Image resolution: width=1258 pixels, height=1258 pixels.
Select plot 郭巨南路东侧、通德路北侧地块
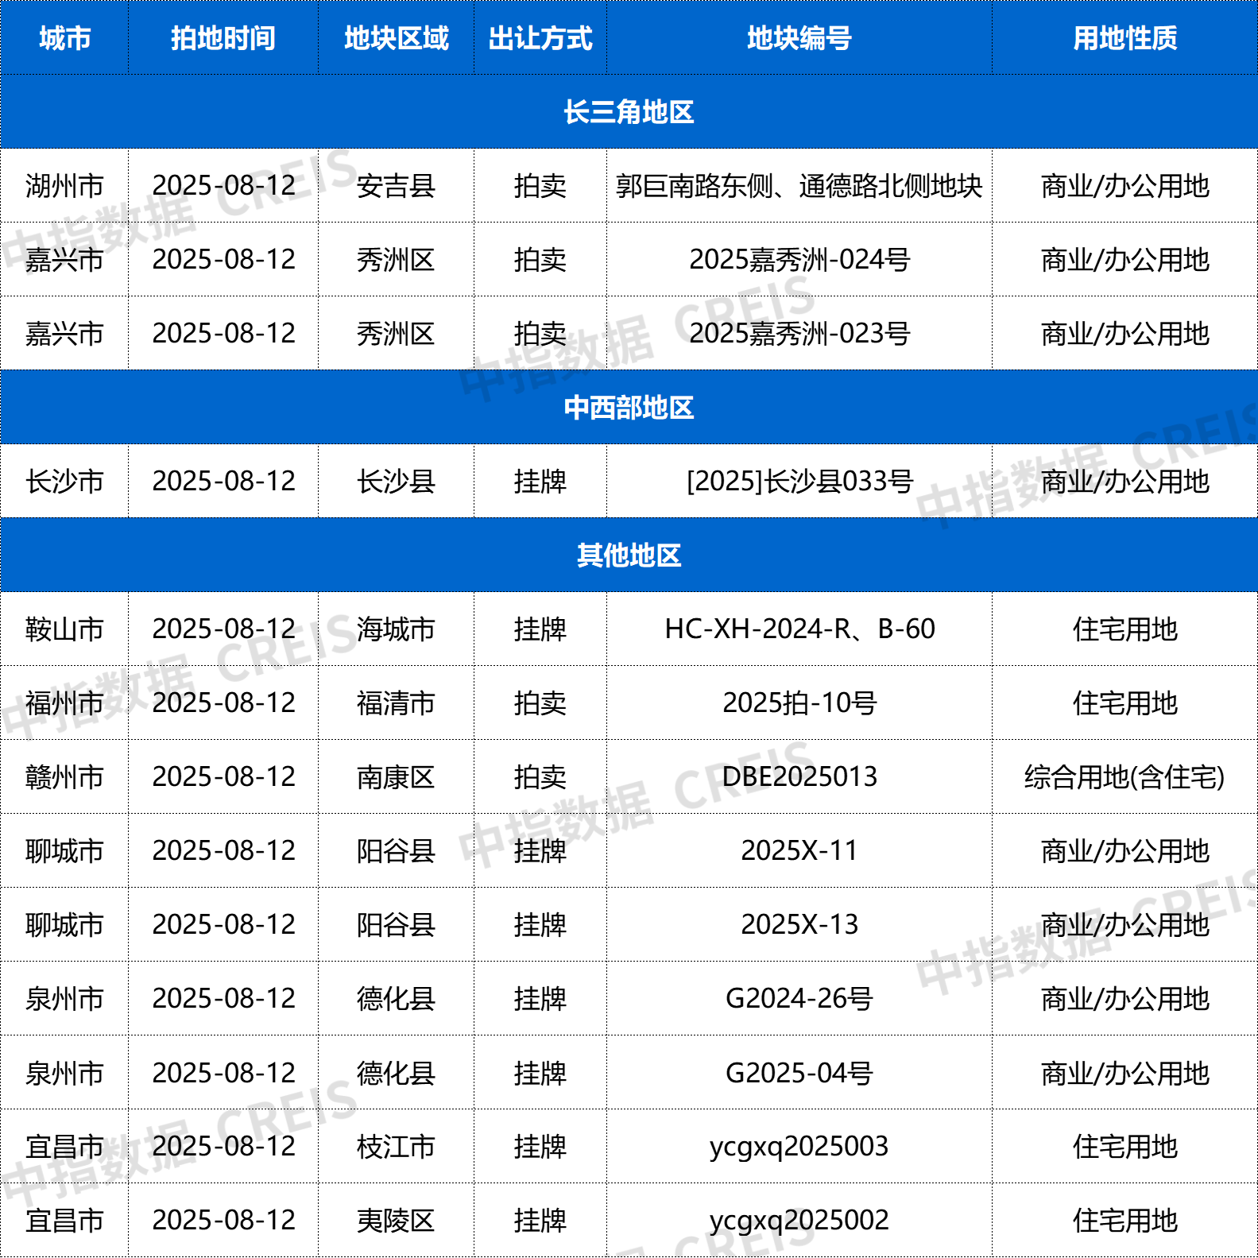(799, 186)
